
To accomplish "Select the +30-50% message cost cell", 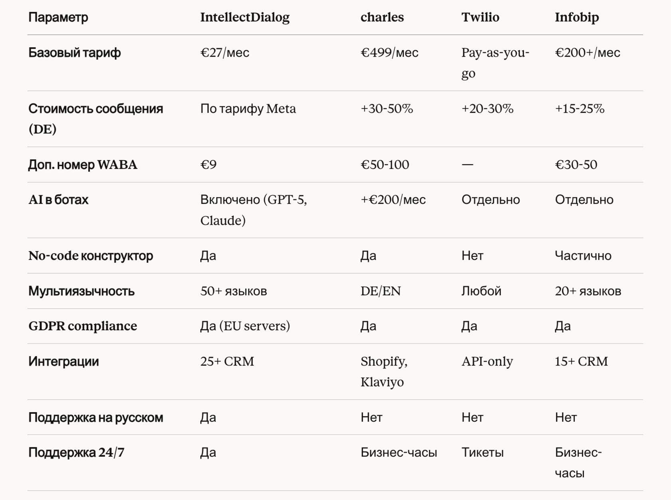I will click(386, 109).
